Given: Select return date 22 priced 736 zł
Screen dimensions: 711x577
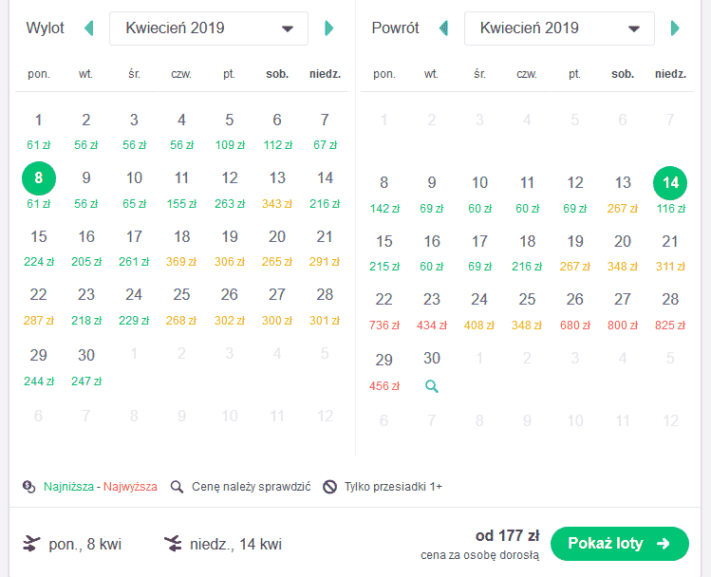Looking at the screenshot, I should (384, 311).
